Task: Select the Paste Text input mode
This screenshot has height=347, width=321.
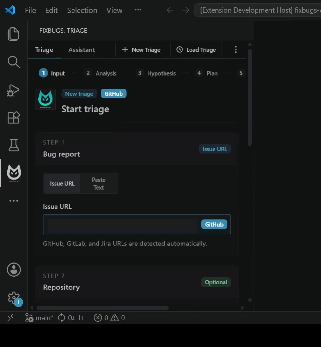Action: tap(98, 183)
